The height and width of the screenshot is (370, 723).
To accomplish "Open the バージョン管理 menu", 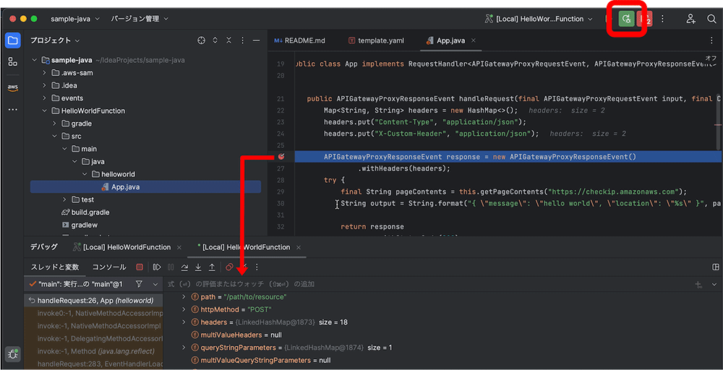I will coord(140,19).
